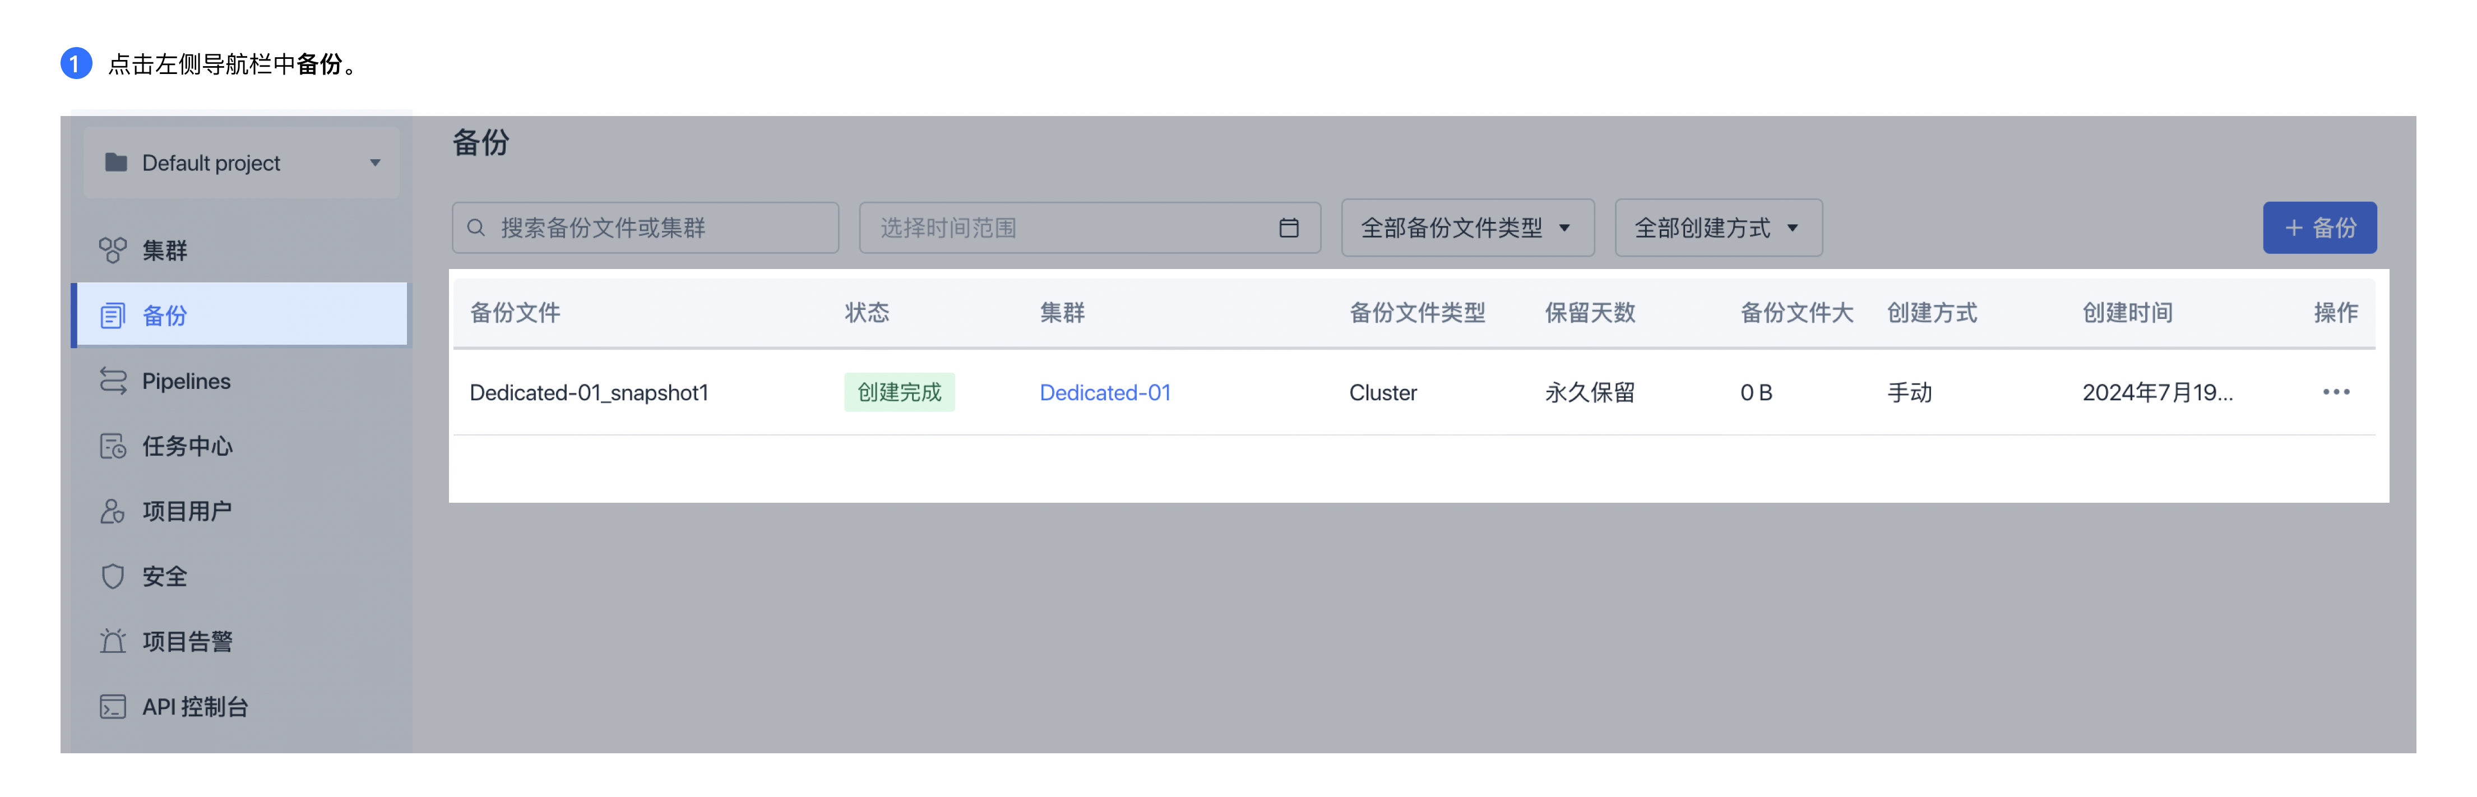
Task: Expand the Default project selector arrow
Action: pyautogui.click(x=375, y=164)
